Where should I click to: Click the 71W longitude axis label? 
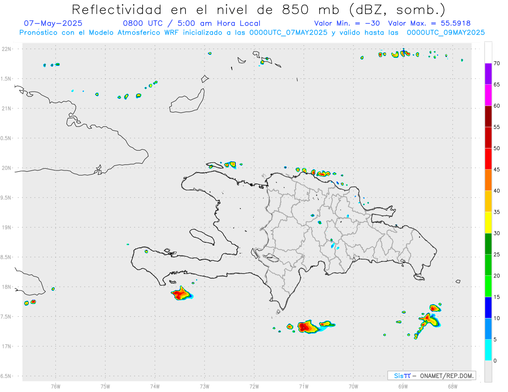(304, 386)
